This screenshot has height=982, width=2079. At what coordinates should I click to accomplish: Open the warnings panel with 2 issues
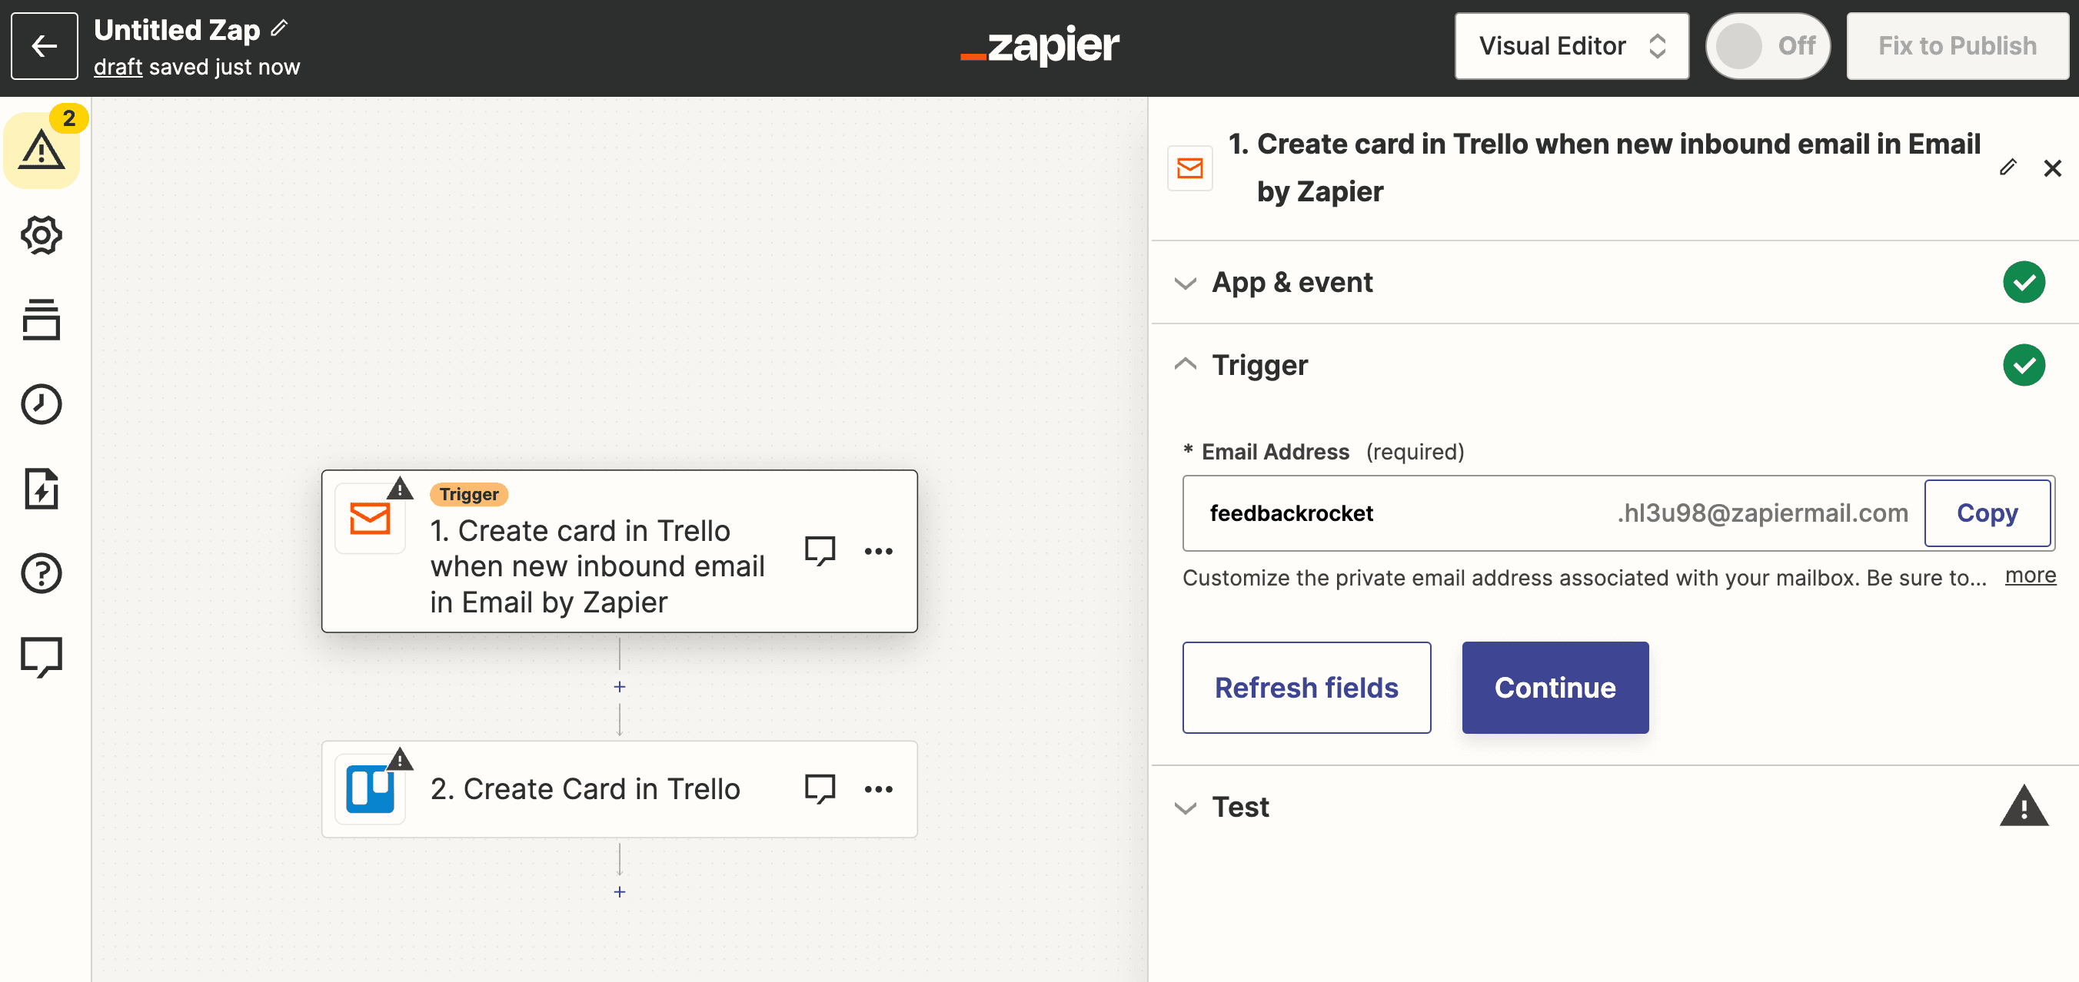(x=42, y=150)
